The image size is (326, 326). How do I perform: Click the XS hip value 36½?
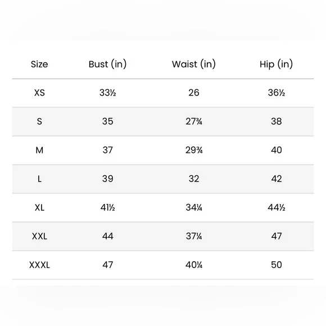pos(277,93)
